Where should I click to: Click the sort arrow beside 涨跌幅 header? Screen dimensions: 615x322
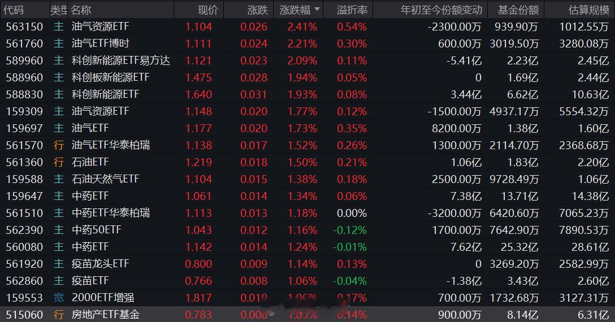point(317,10)
